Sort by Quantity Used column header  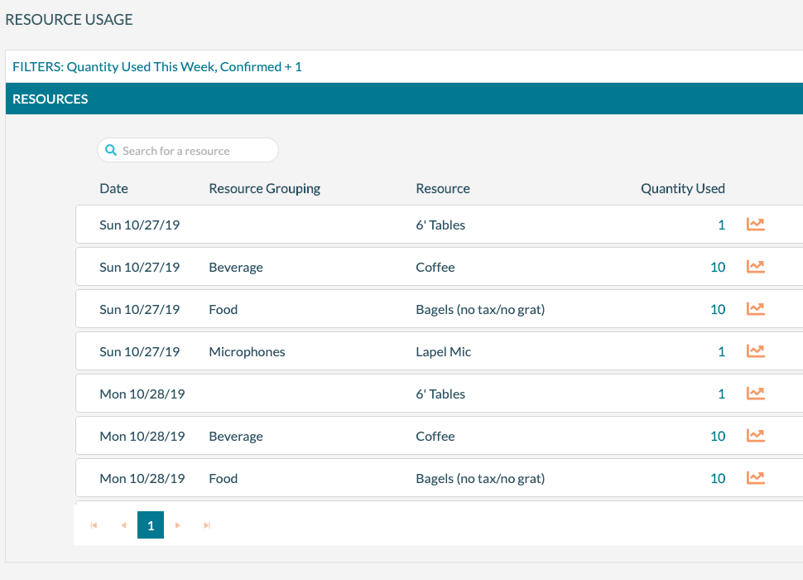coord(682,188)
